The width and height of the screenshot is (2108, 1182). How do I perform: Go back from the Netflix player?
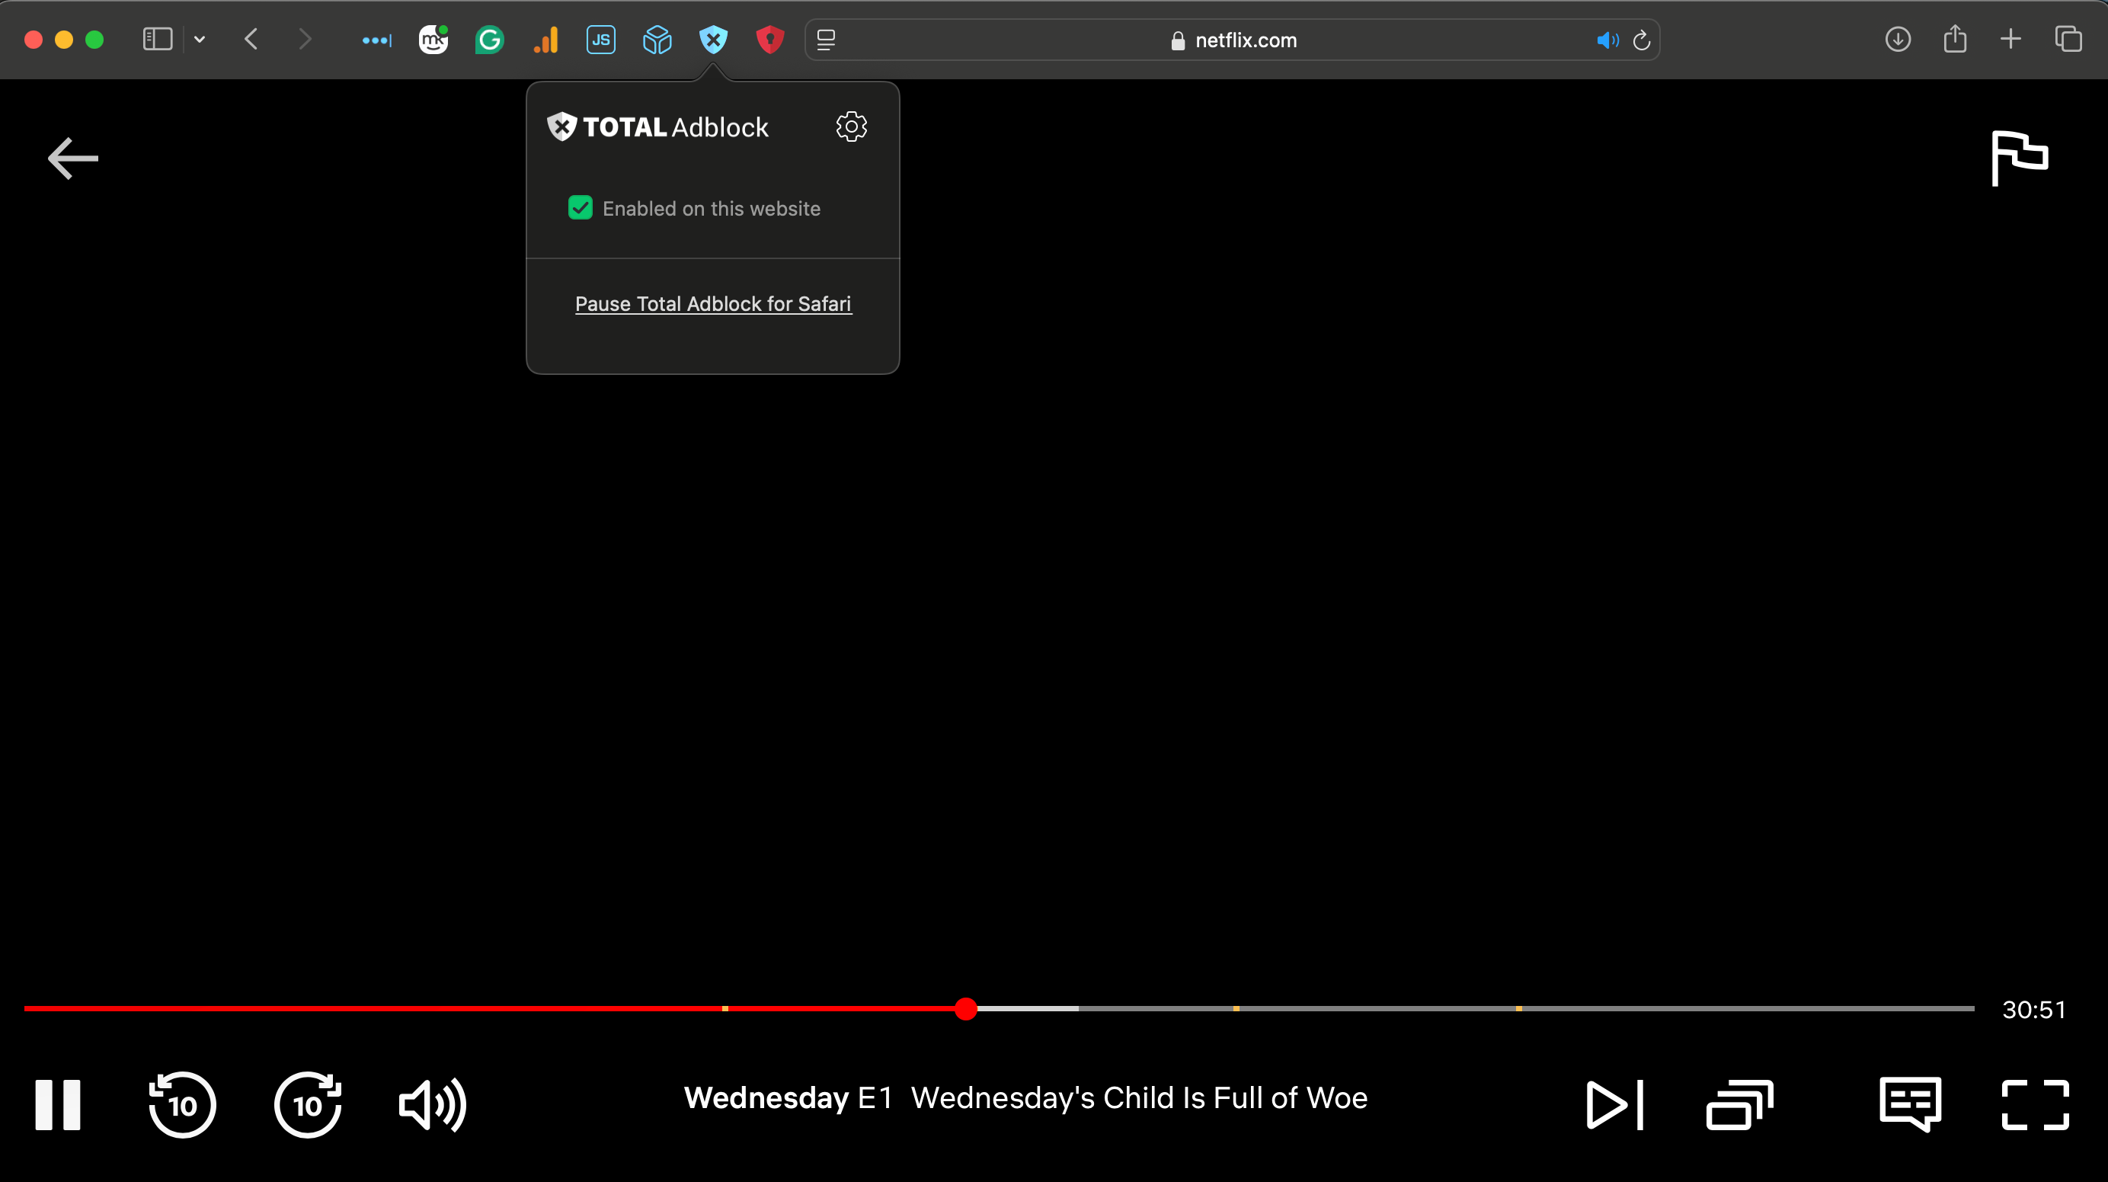(x=73, y=158)
